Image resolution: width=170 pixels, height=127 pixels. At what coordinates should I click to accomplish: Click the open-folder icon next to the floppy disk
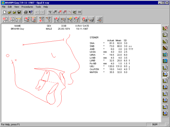click(x=14, y=12)
